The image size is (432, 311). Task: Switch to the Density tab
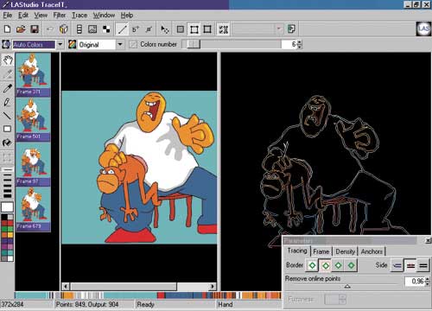click(345, 251)
